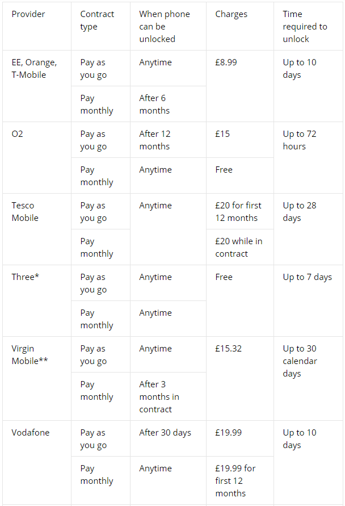Select the Charges header cell
The image size is (345, 506).
(240, 26)
